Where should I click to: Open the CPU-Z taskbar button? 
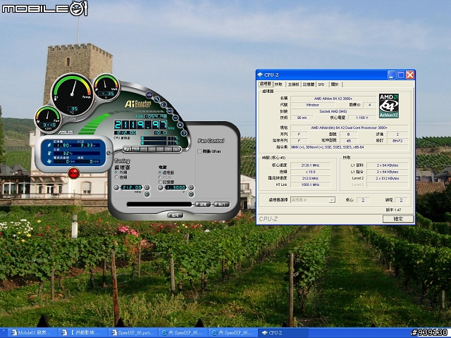(283, 333)
